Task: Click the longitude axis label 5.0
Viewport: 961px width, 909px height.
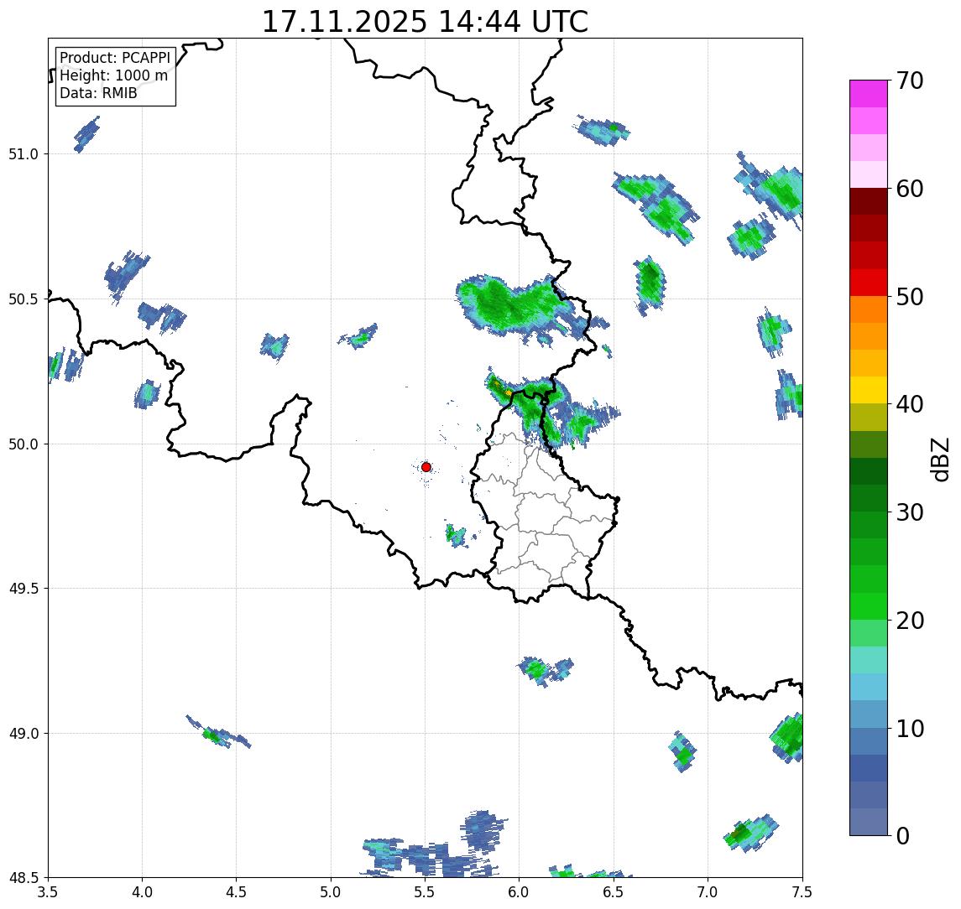Action: pyautogui.click(x=331, y=892)
